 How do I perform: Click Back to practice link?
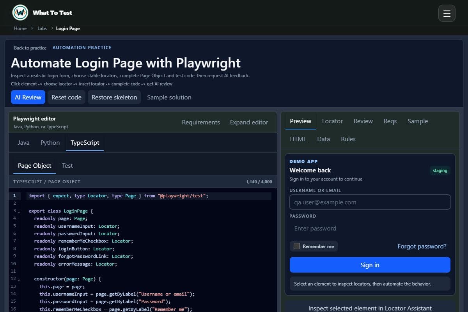[x=30, y=48]
